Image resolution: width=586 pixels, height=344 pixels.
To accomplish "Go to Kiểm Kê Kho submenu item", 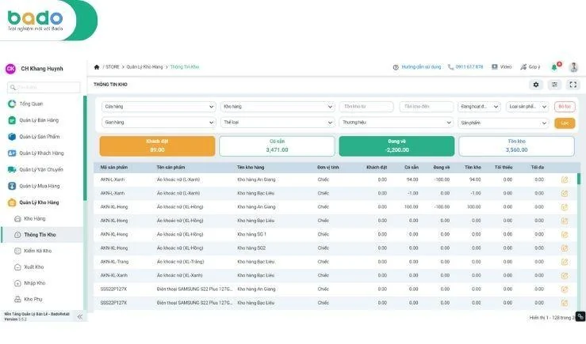I will 37,251.
